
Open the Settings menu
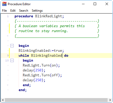point(37,11)
